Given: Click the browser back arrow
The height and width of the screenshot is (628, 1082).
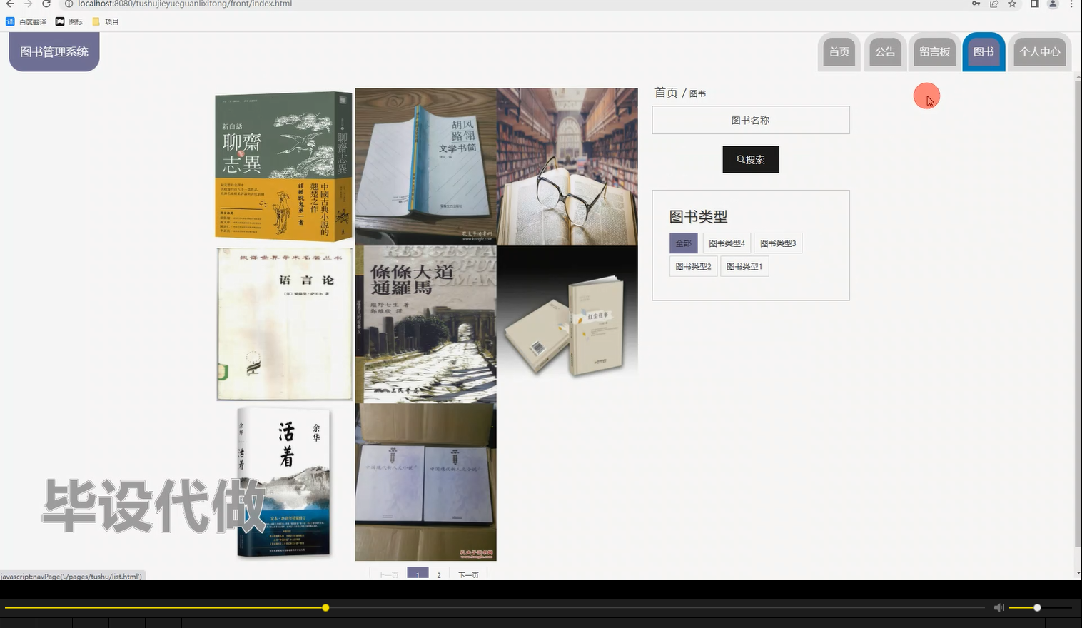Looking at the screenshot, I should click(10, 4).
